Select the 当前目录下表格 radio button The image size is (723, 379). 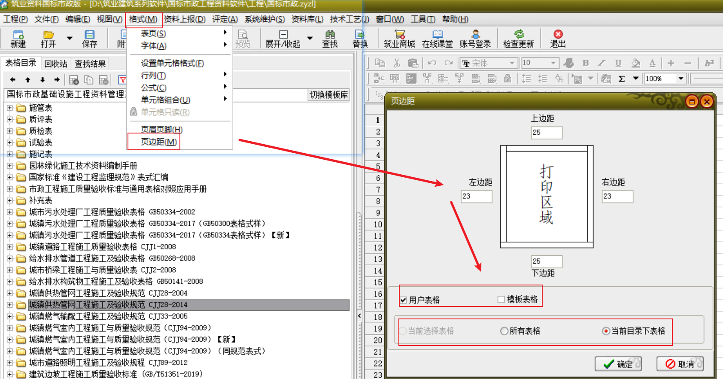606,331
